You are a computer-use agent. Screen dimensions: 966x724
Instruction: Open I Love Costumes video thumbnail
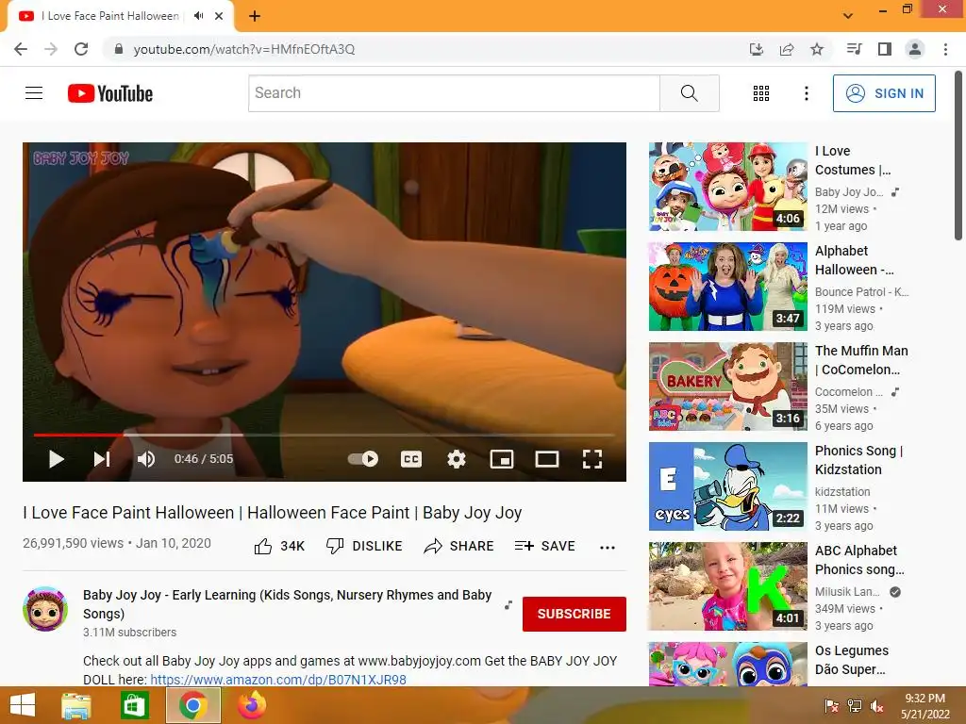pyautogui.click(x=727, y=187)
